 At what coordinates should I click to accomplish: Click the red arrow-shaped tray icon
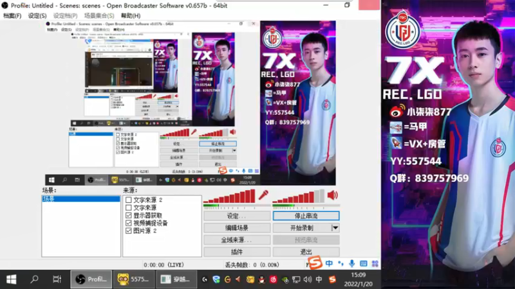[238, 279]
